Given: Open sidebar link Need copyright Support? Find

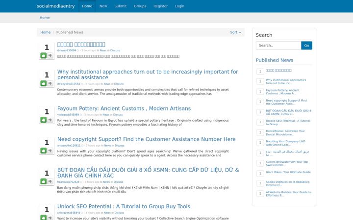Looking at the screenshot, I should (x=286, y=102).
